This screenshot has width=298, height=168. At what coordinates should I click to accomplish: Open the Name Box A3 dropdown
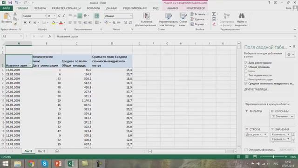(x=21, y=36)
